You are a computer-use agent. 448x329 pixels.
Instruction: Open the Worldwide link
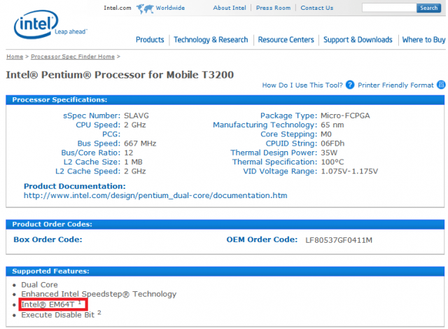tap(170, 8)
